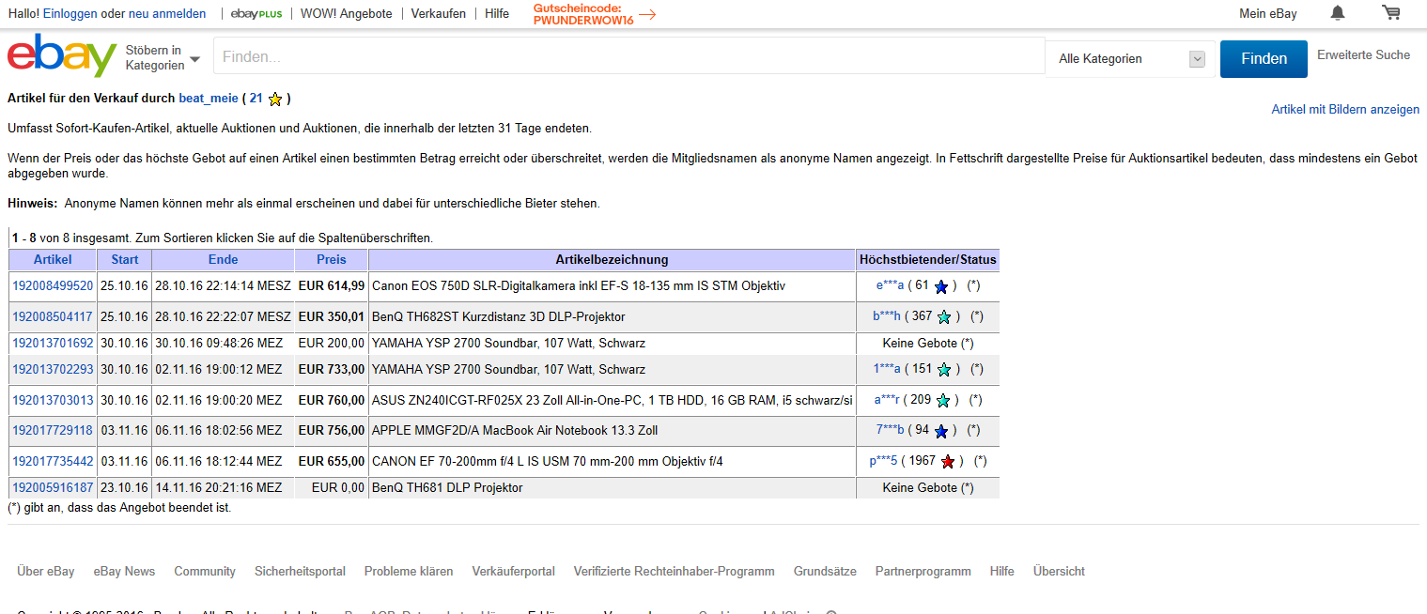Click bidder name b***h

tap(887, 316)
